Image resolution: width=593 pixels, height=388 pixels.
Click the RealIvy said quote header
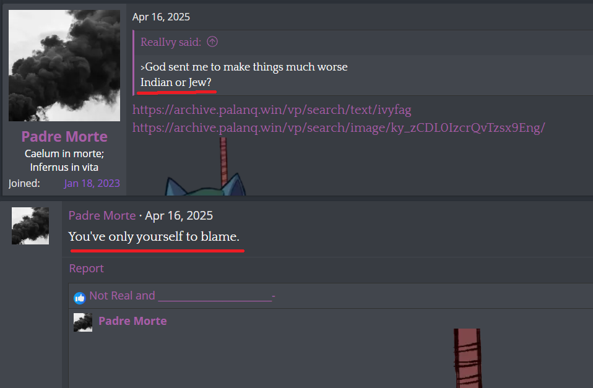[171, 42]
